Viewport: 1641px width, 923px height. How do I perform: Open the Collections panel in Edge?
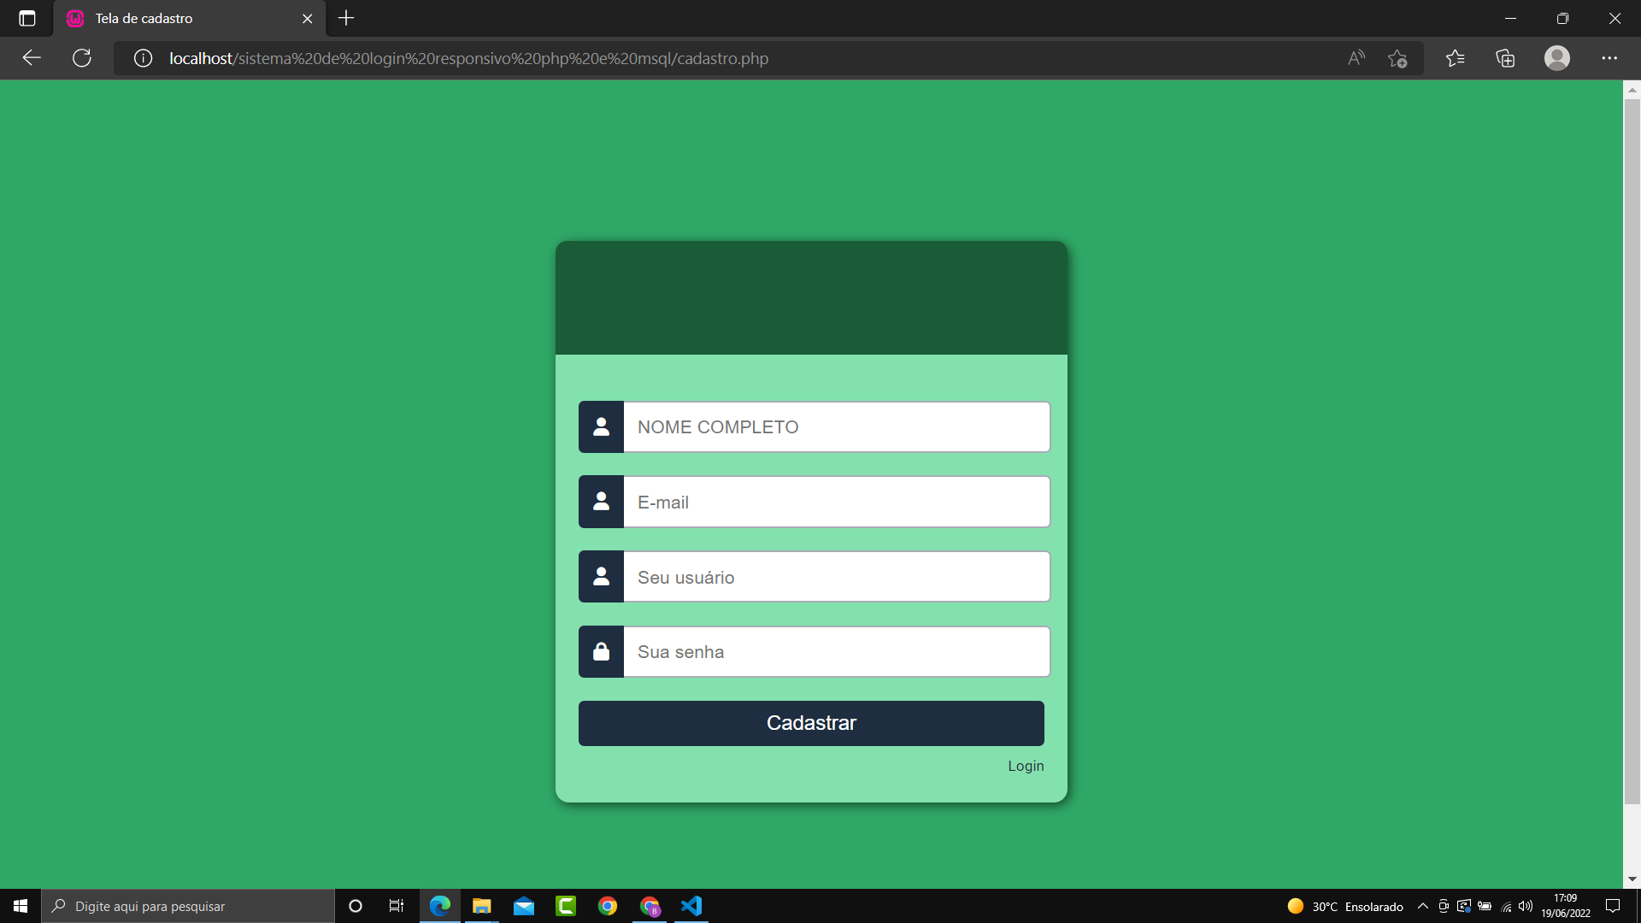pos(1505,58)
